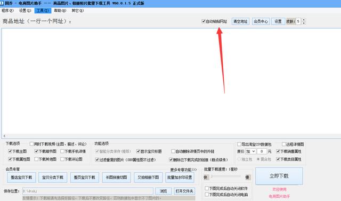
Task: Expand 更多专享功能>>> link
Action: click(x=183, y=170)
